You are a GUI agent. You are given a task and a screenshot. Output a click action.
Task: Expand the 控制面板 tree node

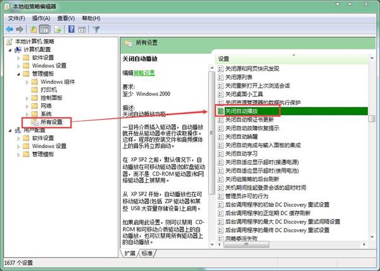(27, 98)
